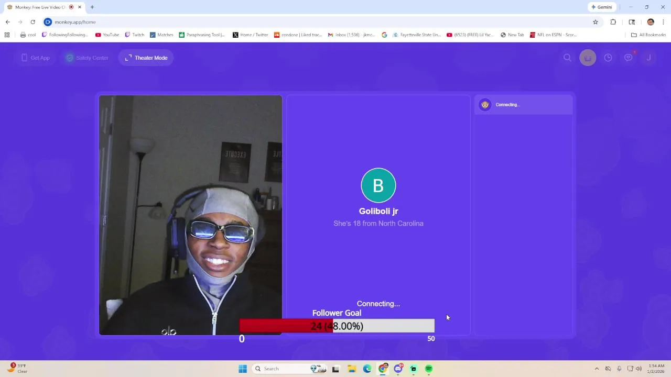Open the Matches bookmark
Image resolution: width=671 pixels, height=377 pixels.
(x=161, y=35)
